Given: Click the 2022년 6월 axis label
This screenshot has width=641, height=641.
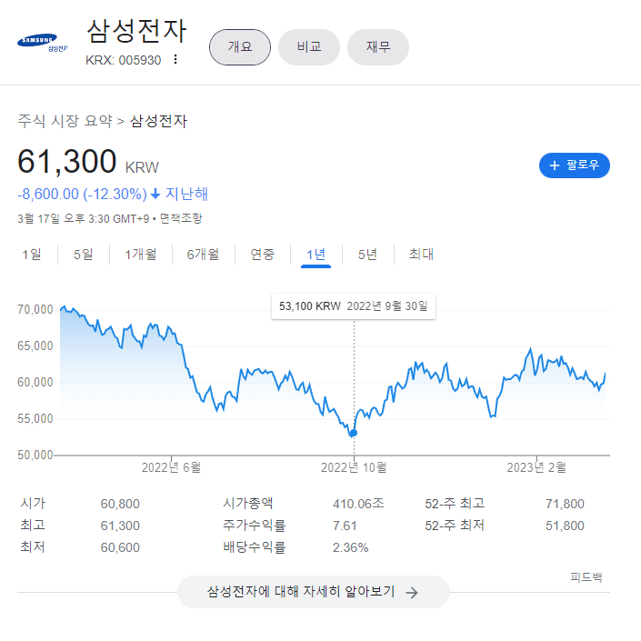Looking at the screenshot, I should 171,467.
